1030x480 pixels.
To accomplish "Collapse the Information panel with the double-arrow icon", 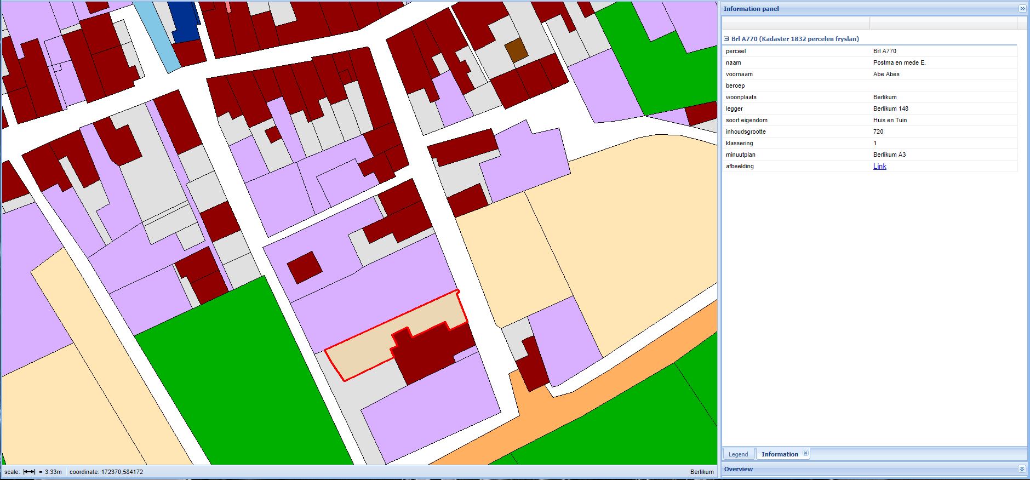I will click(1022, 9).
